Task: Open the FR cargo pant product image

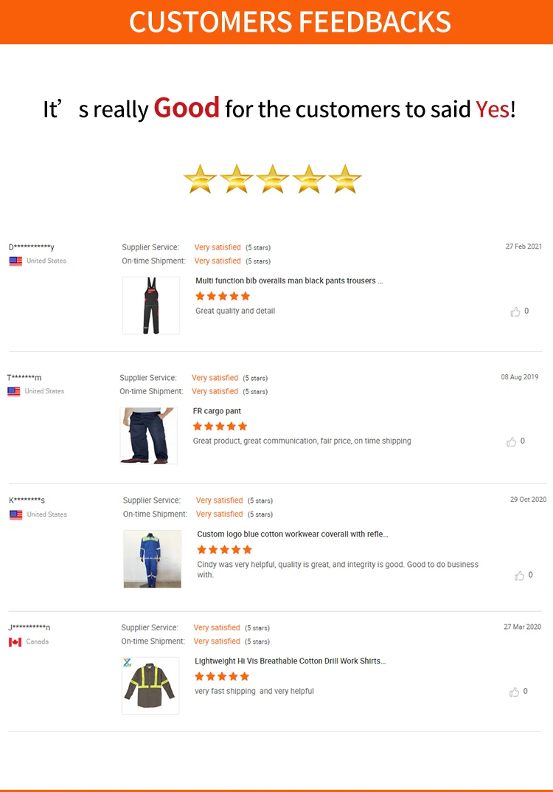Action: 149,435
